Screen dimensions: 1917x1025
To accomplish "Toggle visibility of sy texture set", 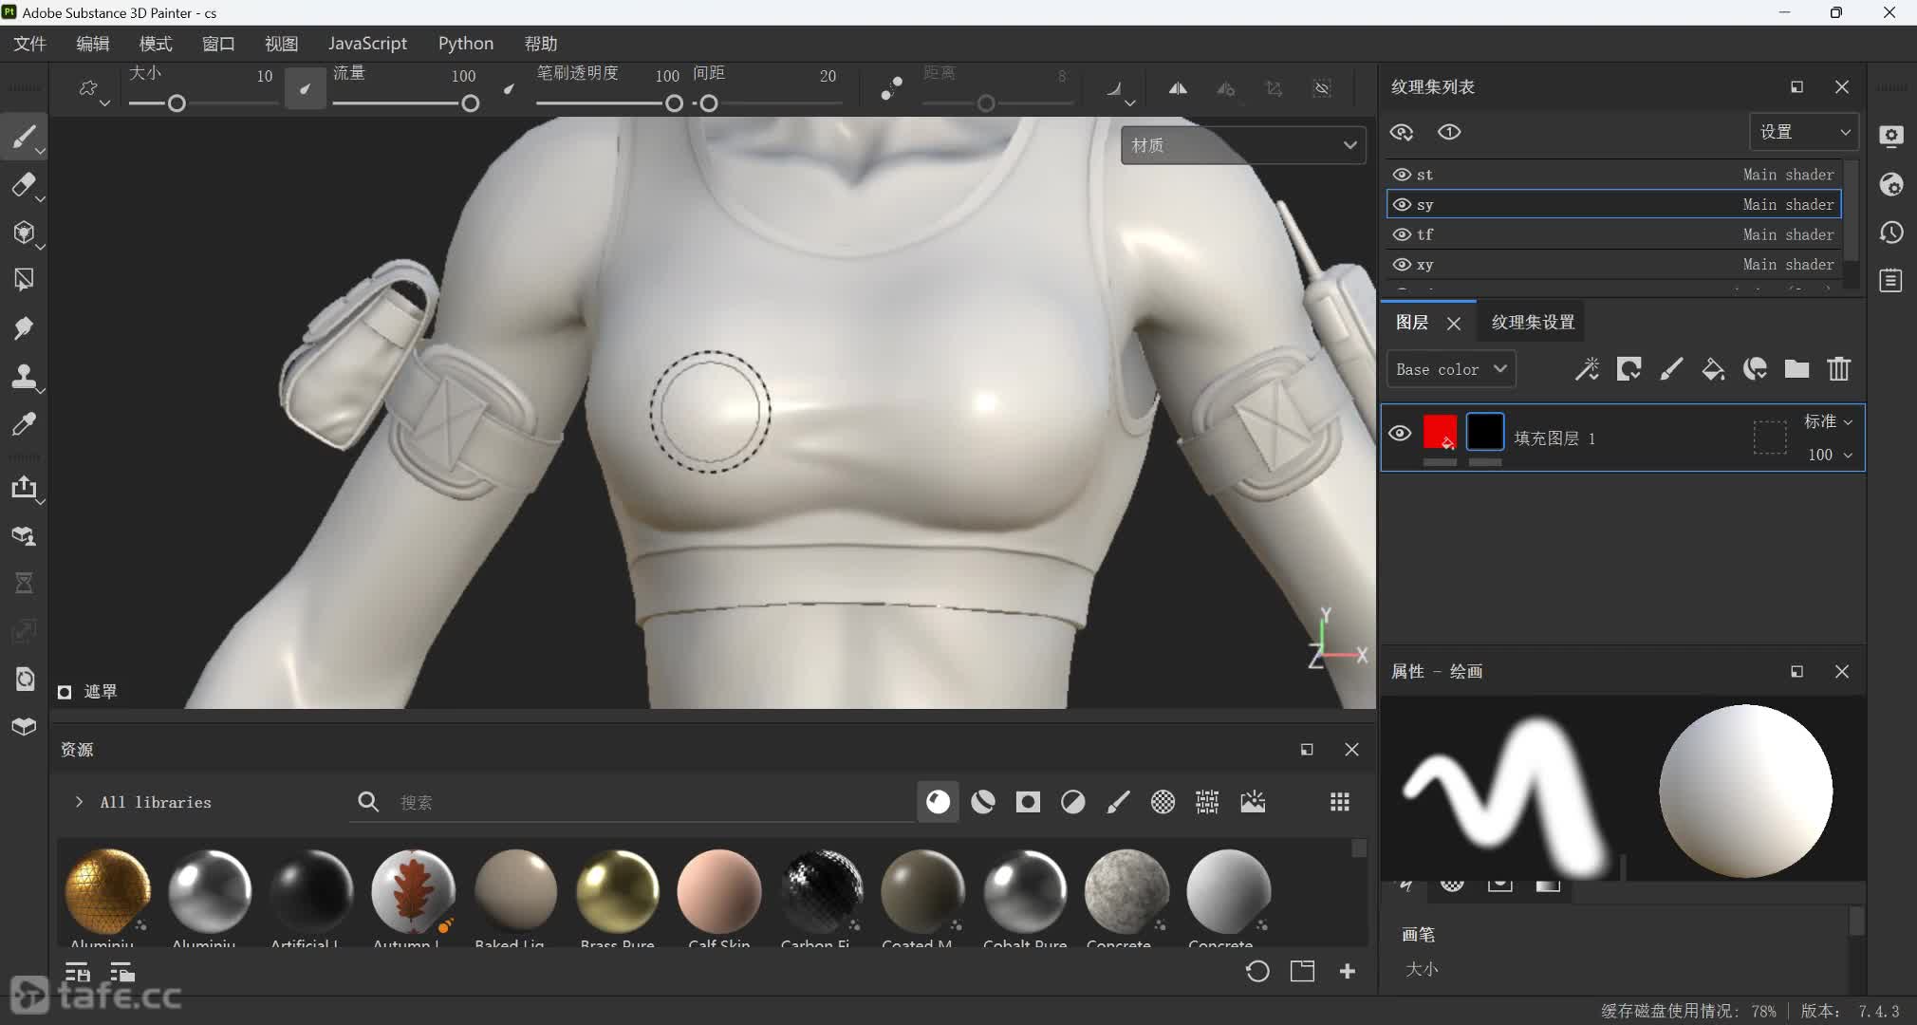I will pyautogui.click(x=1402, y=204).
